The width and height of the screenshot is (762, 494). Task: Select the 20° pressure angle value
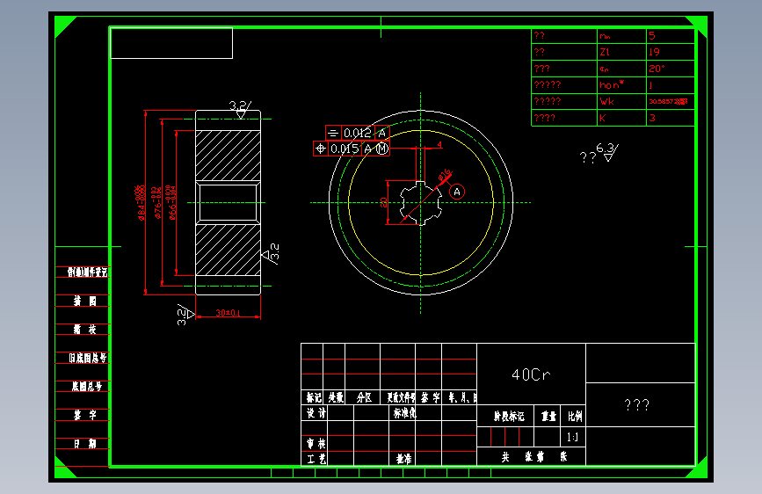(x=657, y=69)
